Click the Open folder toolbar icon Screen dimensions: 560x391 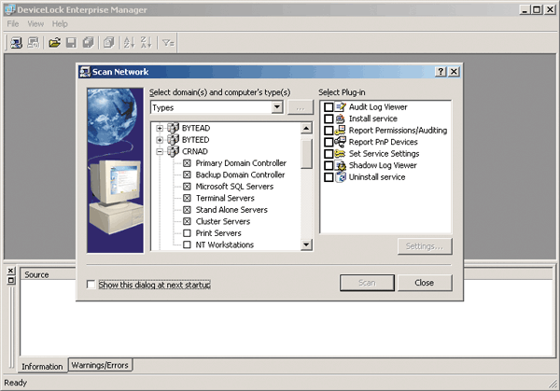coord(55,42)
